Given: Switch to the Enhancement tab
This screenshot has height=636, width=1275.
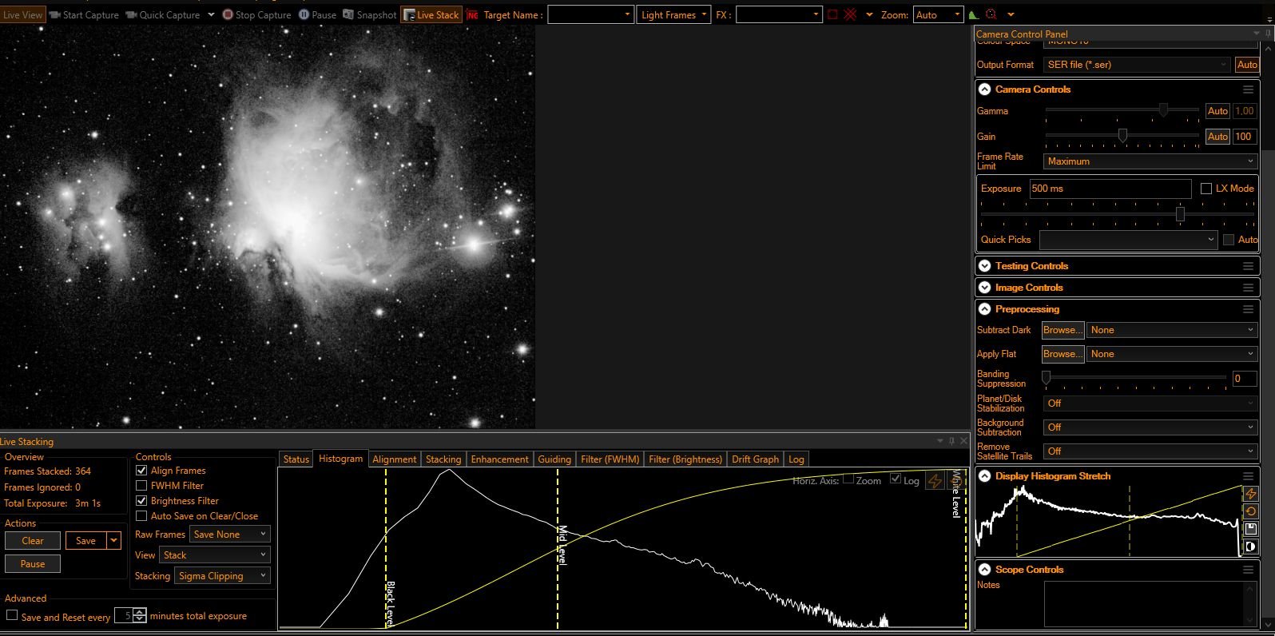Looking at the screenshot, I should pos(499,459).
